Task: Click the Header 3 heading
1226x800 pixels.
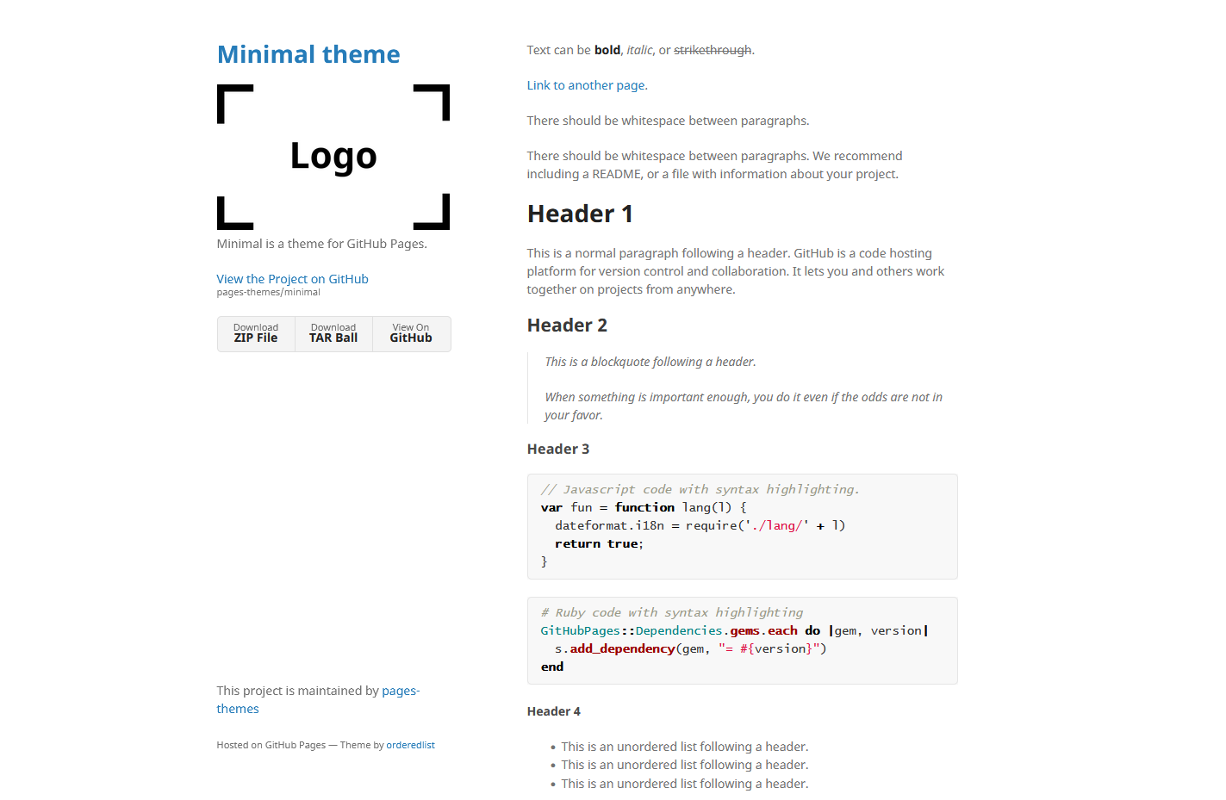Action: [558, 449]
